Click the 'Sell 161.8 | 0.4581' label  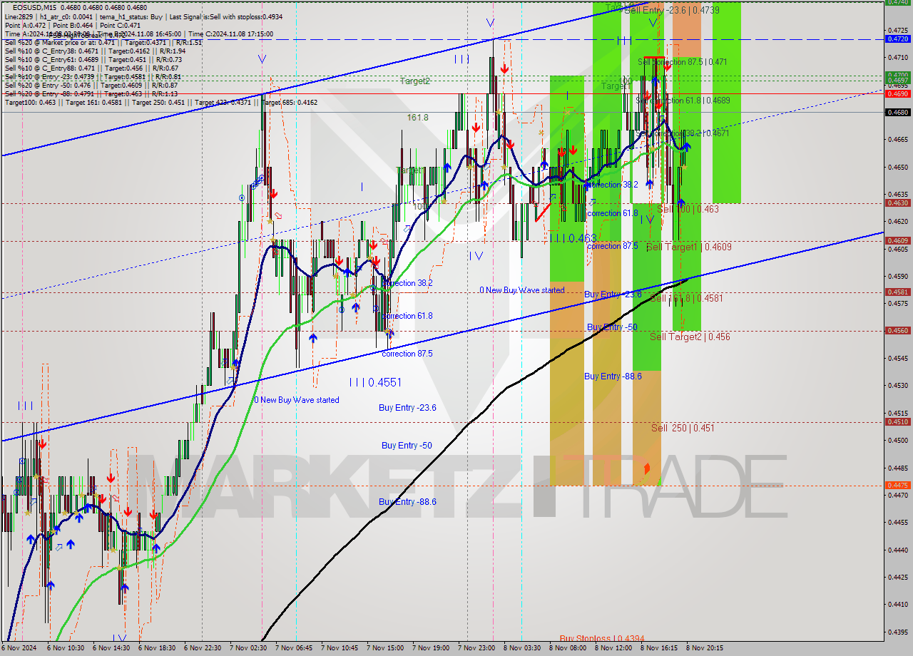coord(686,298)
